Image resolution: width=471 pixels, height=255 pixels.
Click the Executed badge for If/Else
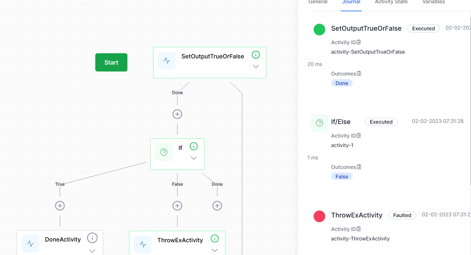381,122
